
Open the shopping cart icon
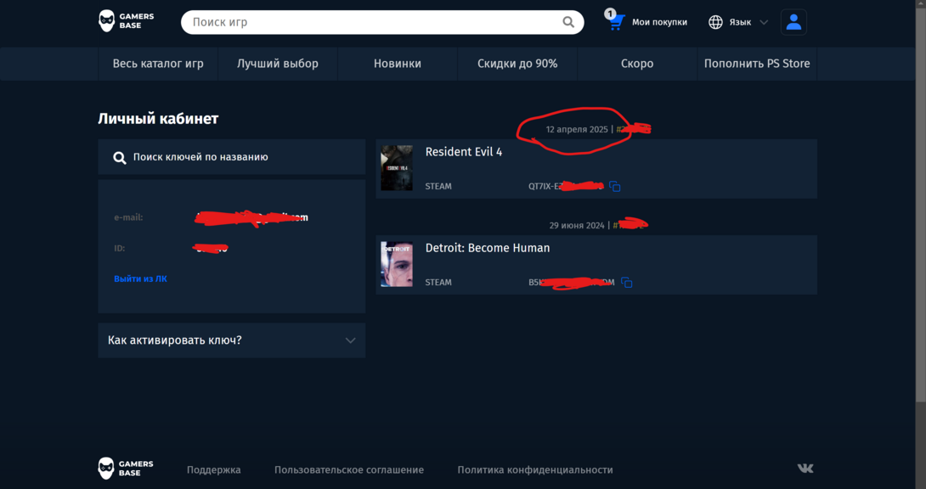616,22
